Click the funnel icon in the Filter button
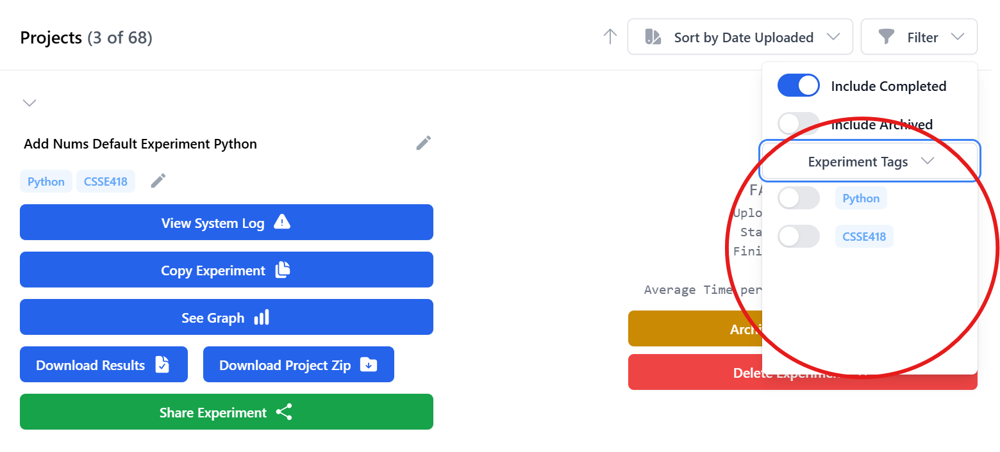The height and width of the screenshot is (452, 1000). click(x=886, y=36)
